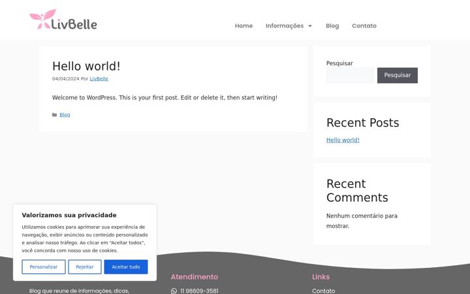Click the Rejeitar cookie button
Screen dimensions: 470x294
pos(84,267)
